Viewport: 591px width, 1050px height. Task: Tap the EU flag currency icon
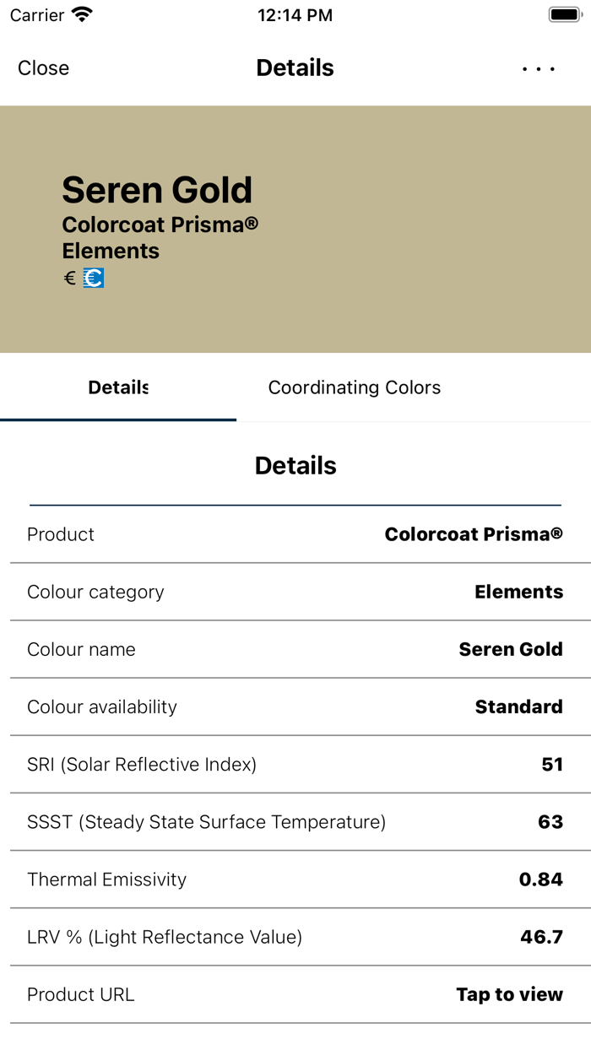[x=92, y=278]
